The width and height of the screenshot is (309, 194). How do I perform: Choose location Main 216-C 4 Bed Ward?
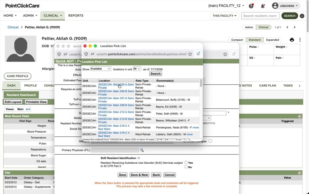pos(114,127)
